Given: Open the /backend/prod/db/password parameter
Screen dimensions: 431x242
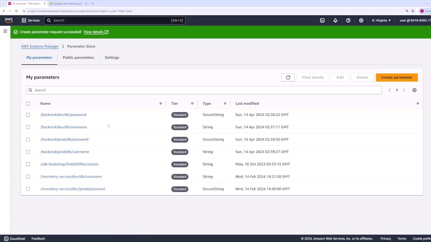Looking at the screenshot, I should [x=64, y=139].
